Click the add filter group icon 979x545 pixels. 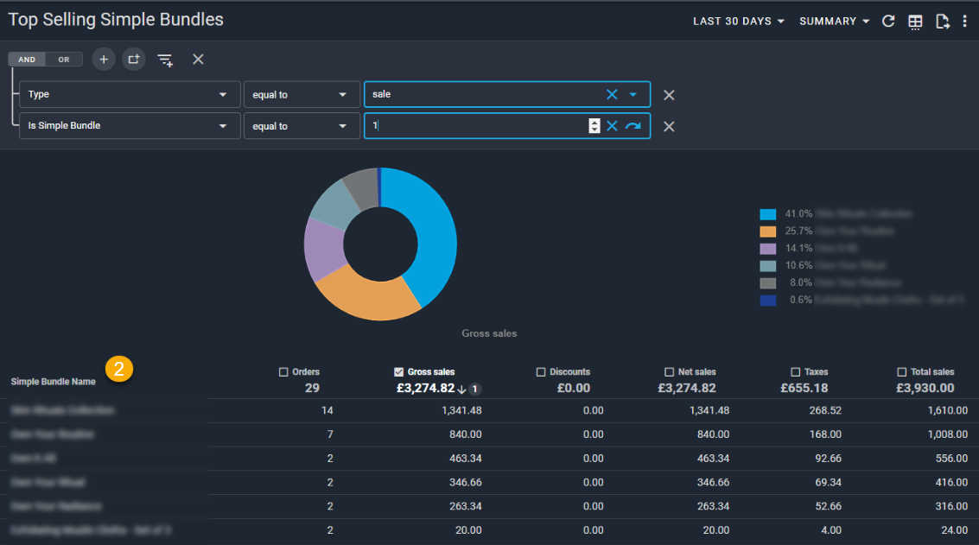133,60
